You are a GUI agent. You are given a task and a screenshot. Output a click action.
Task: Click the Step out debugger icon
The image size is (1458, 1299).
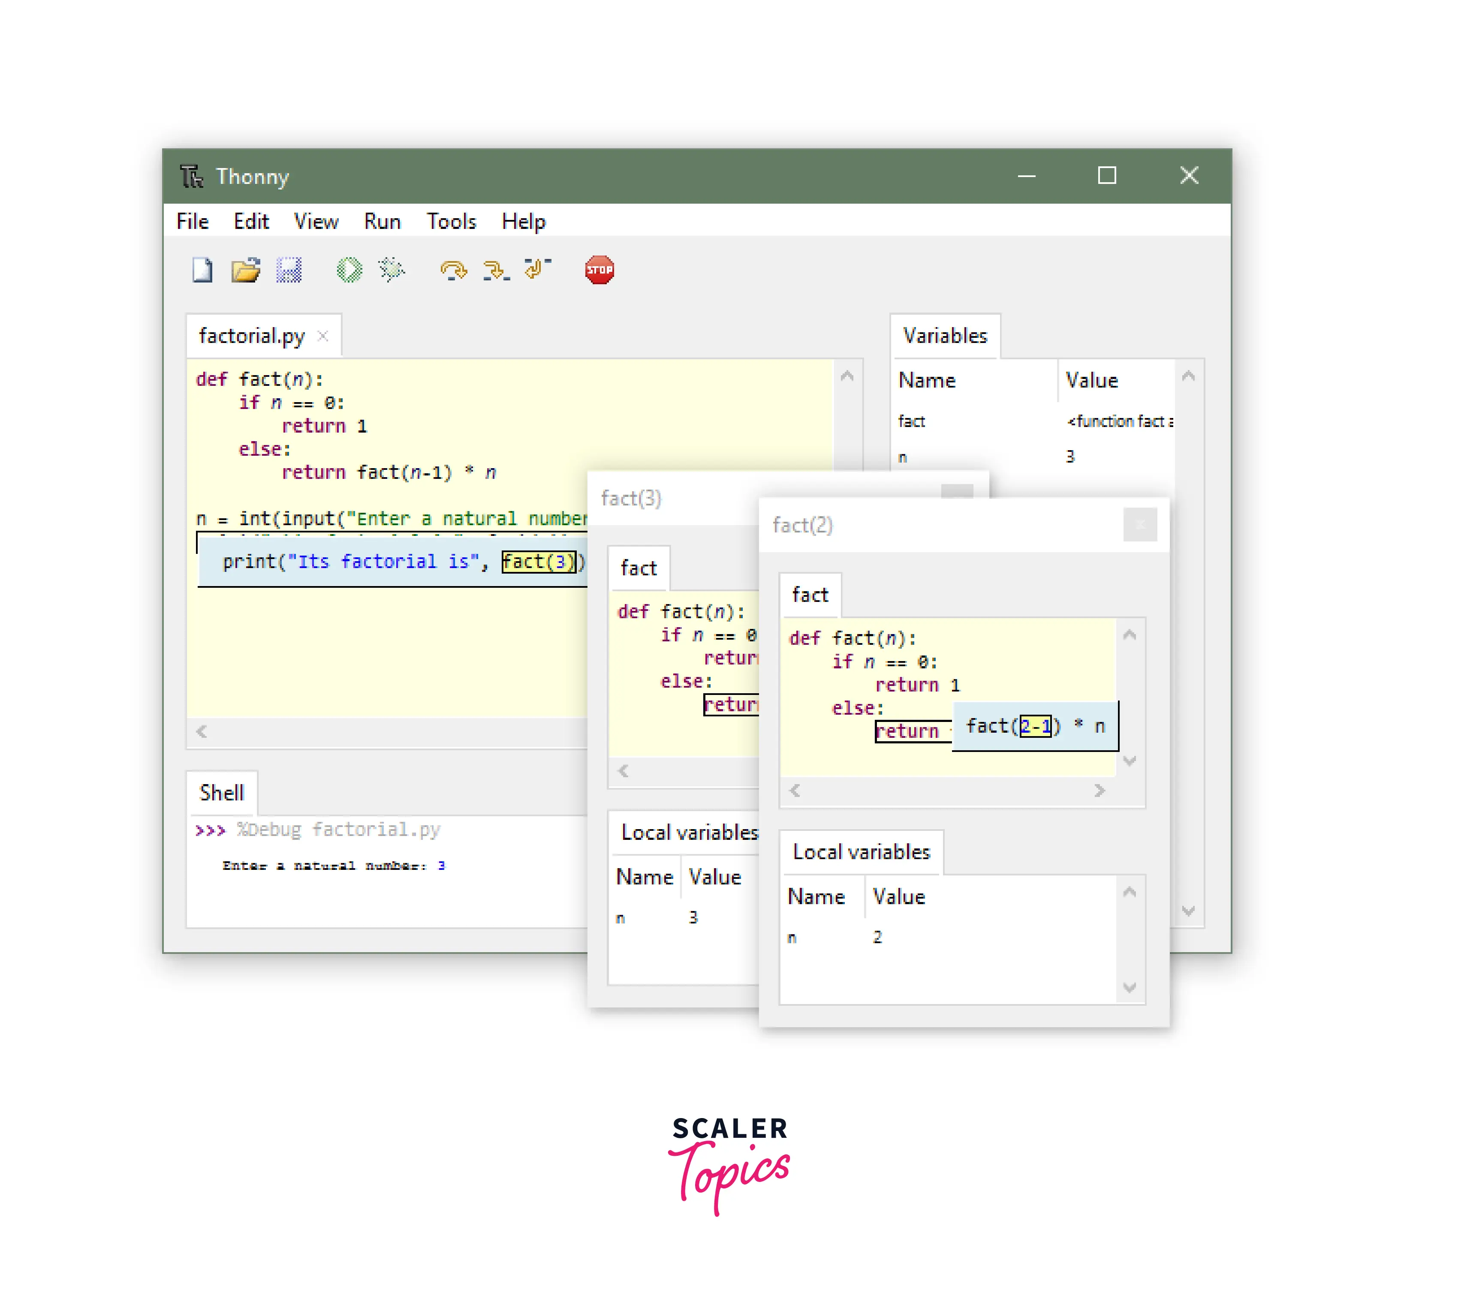click(x=537, y=269)
